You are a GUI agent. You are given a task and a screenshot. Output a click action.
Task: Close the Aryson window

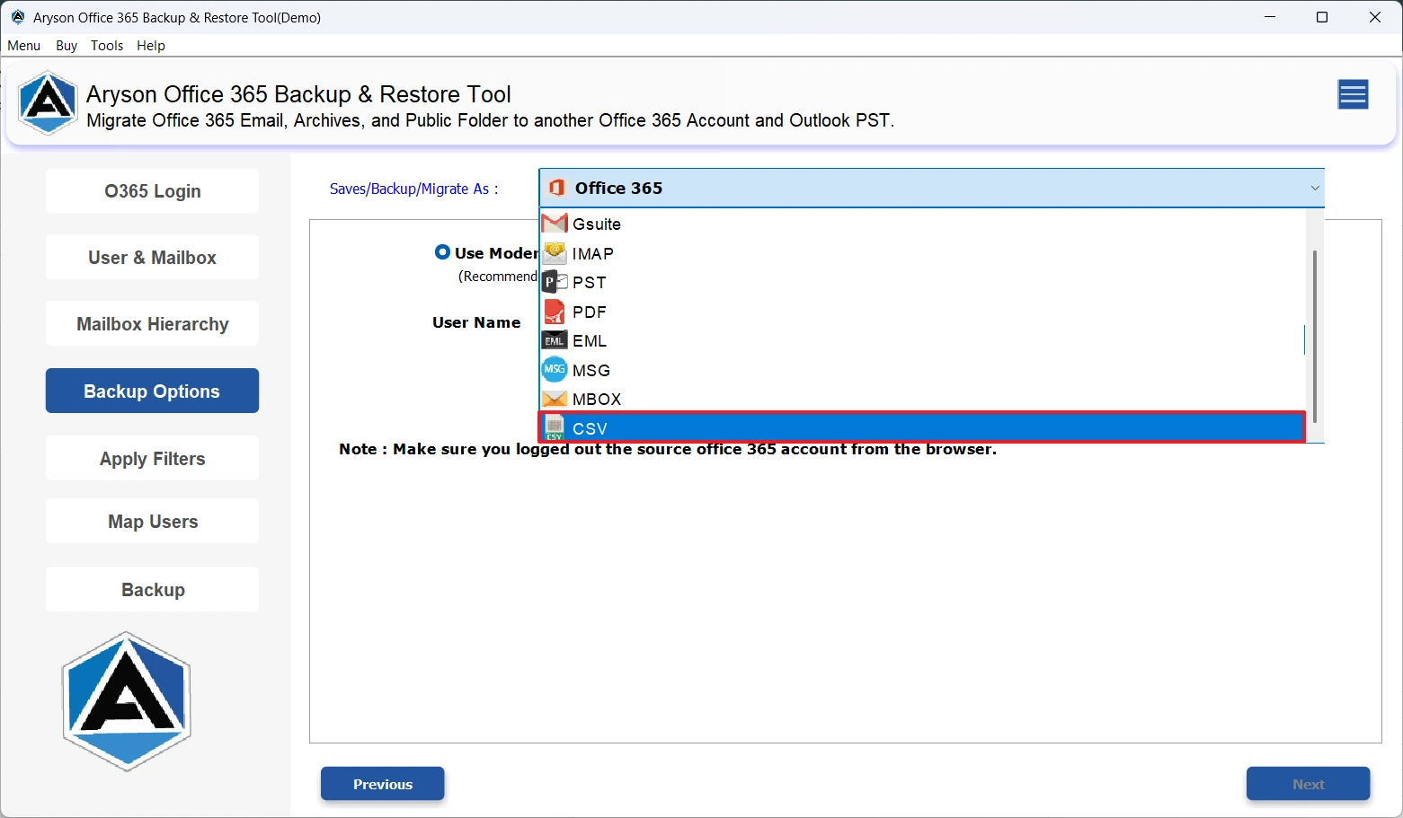click(x=1375, y=17)
